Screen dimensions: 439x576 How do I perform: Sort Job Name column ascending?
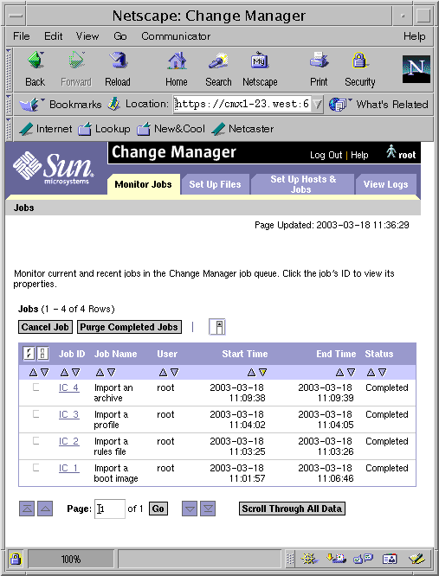coord(100,373)
